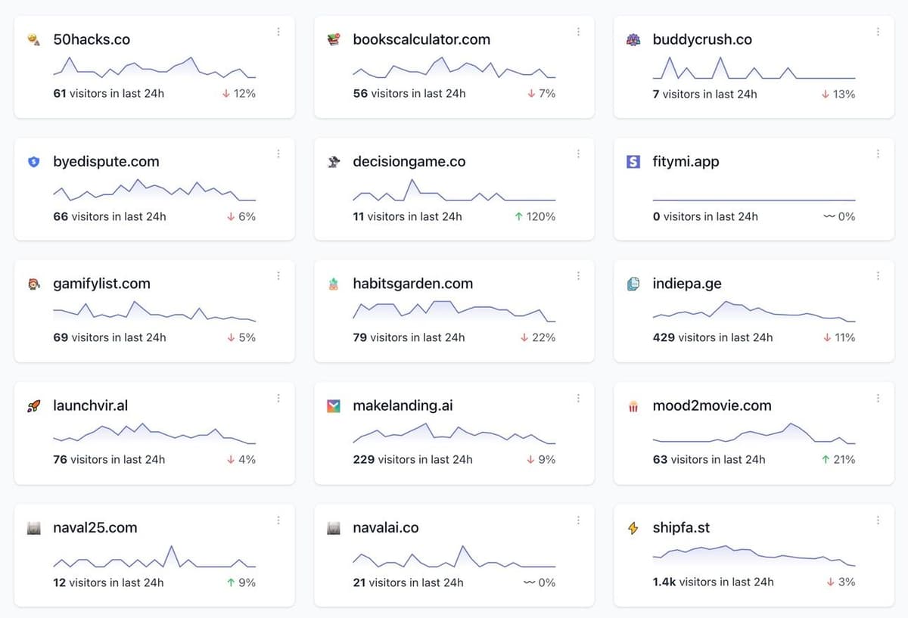Click the indiepa.ge page icon
The width and height of the screenshot is (908, 618).
pyautogui.click(x=633, y=284)
